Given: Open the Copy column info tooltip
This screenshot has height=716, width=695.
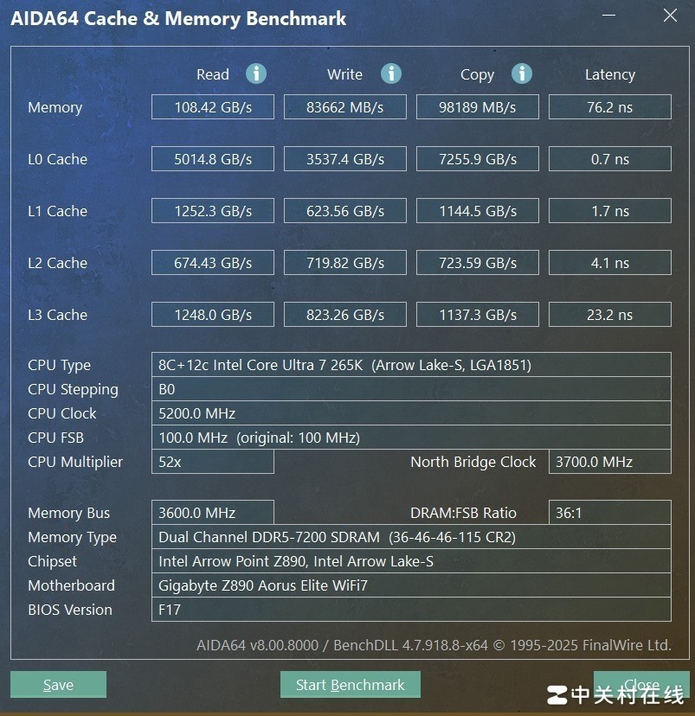Looking at the screenshot, I should pos(522,74).
